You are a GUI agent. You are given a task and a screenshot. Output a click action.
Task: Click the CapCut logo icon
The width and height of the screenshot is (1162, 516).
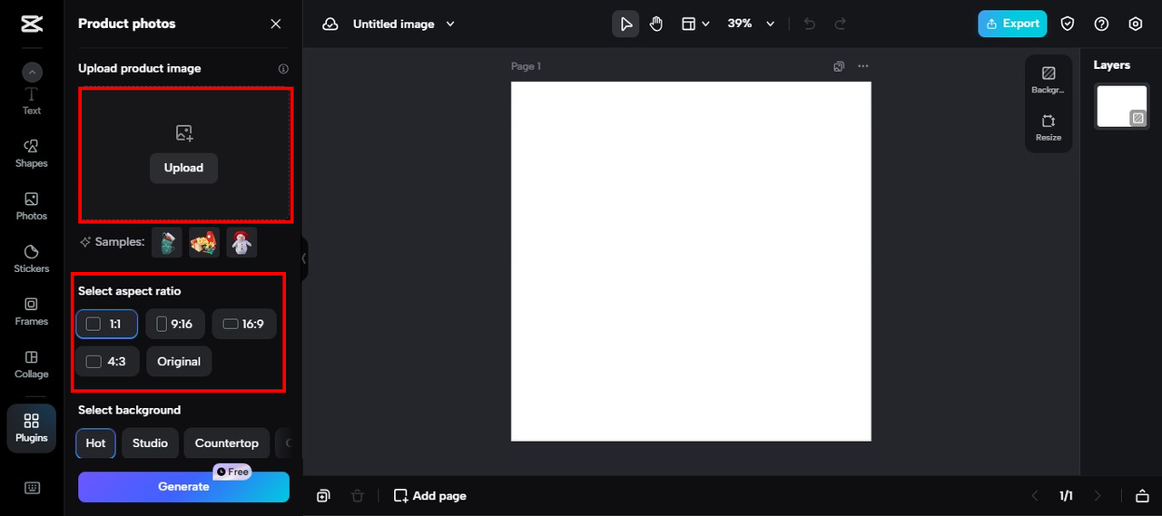[32, 24]
